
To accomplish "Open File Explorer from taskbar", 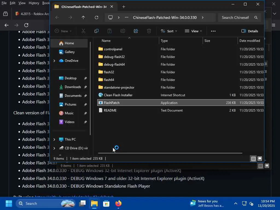I will [94, 203].
